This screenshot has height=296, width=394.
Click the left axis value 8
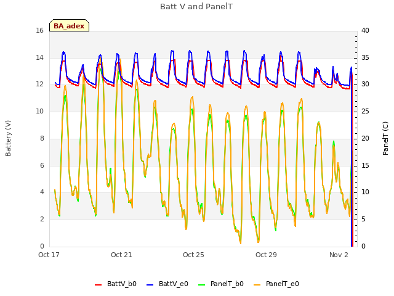[x=42, y=138]
